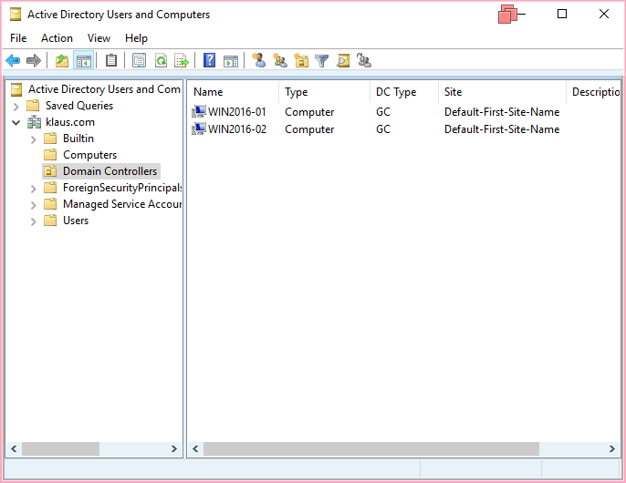Click the Export List toolbar icon
Image resolution: width=626 pixels, height=483 pixels.
pos(182,61)
